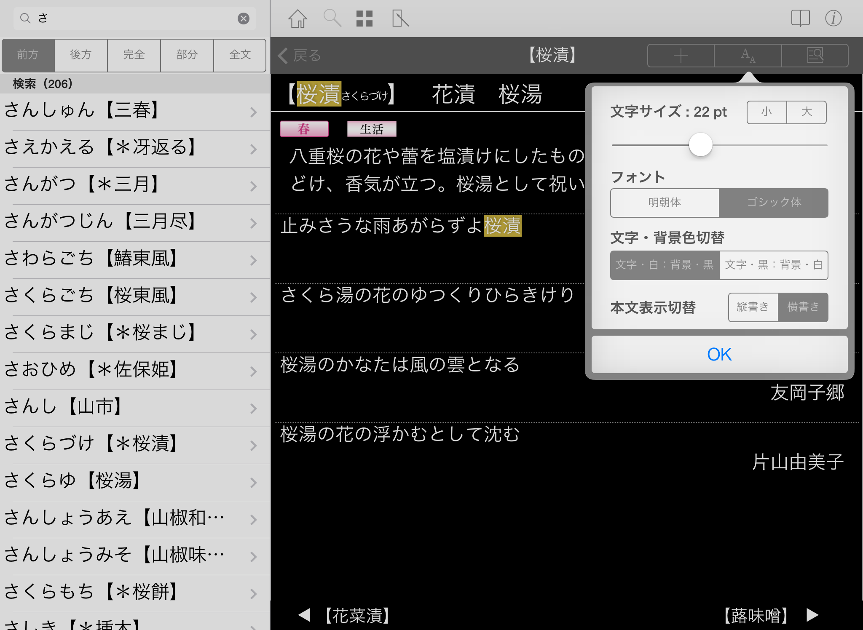Switch to 文字・黒：背景・白 color scheme

tap(774, 265)
